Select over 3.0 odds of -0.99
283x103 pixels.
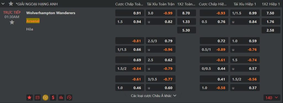click(x=161, y=13)
